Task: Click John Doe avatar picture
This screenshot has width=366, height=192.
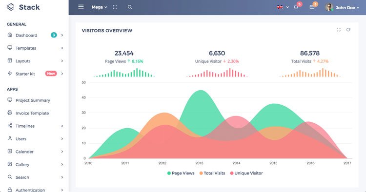Action: [x=329, y=7]
